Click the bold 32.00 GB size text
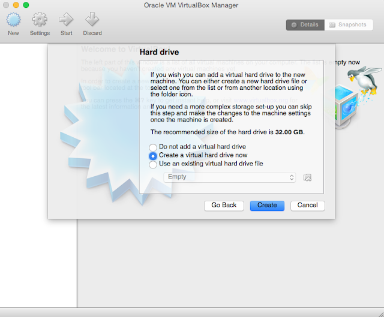384x317 pixels. [289, 132]
